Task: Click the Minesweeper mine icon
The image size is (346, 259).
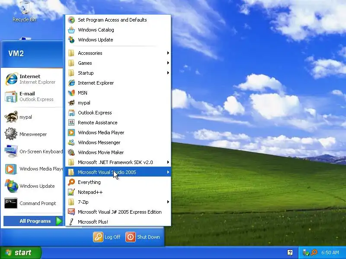Action: [x=11, y=134]
